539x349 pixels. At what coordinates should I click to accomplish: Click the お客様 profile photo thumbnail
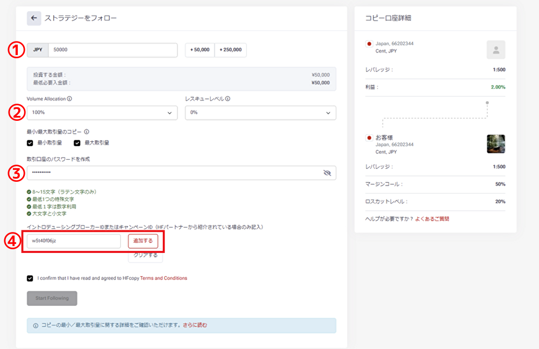[x=495, y=144]
